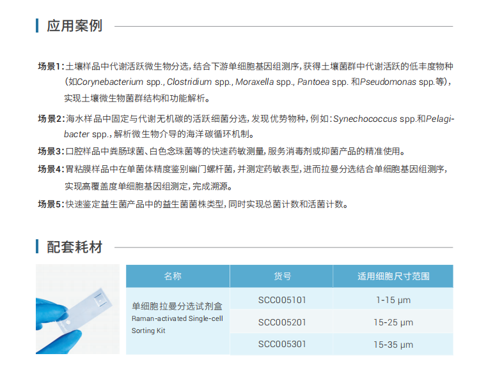Image resolution: width=486 pixels, height=379 pixels.
Task: Select the 场景2 label
Action: (51, 119)
